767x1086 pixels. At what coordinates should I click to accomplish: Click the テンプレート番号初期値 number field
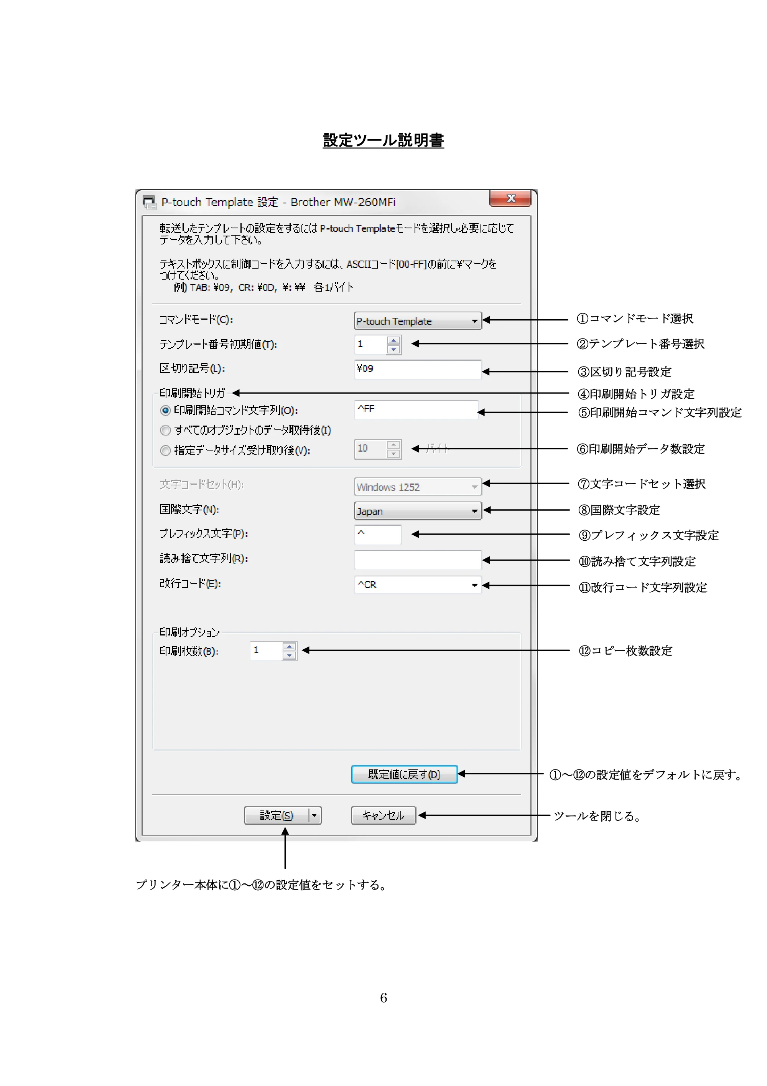[371, 344]
